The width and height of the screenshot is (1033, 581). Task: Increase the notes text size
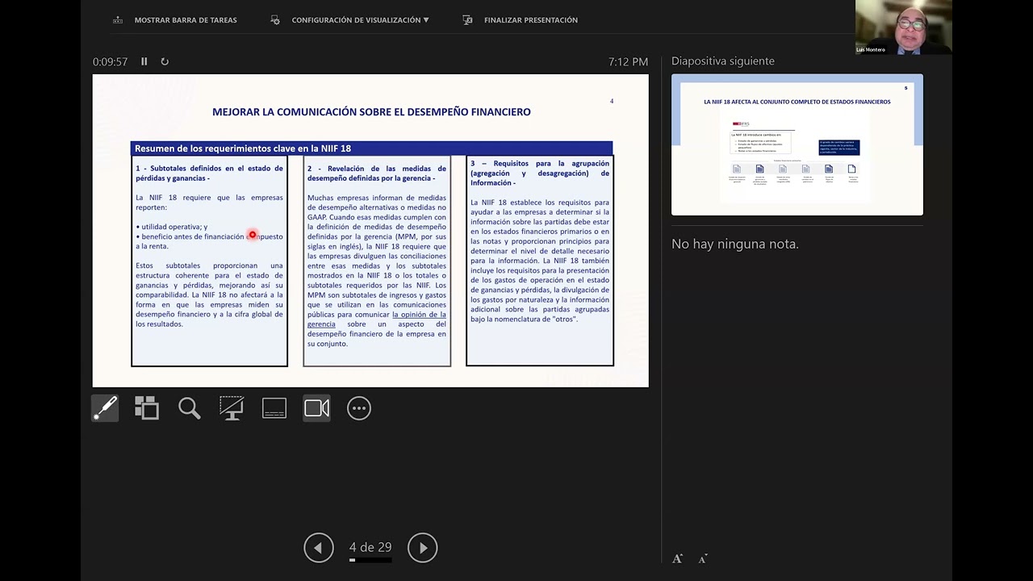678,558
